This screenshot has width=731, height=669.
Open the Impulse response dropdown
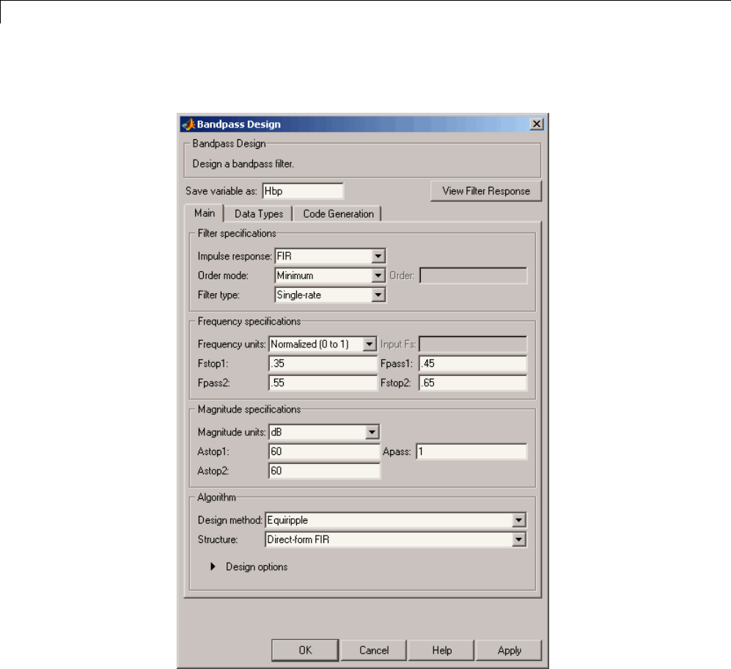[x=330, y=256]
